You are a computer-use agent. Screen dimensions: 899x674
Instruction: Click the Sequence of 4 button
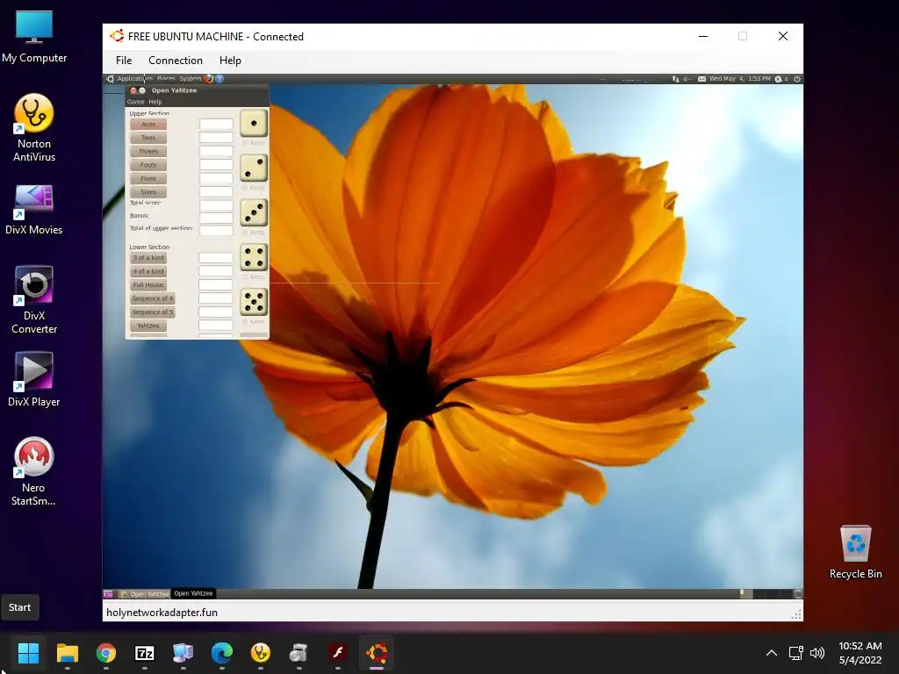click(x=152, y=298)
